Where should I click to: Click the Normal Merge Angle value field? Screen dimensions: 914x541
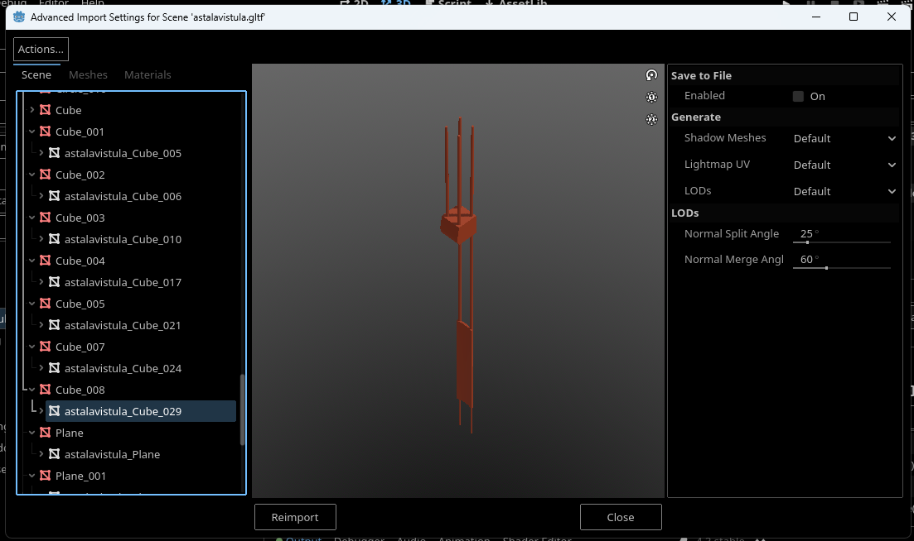point(842,260)
